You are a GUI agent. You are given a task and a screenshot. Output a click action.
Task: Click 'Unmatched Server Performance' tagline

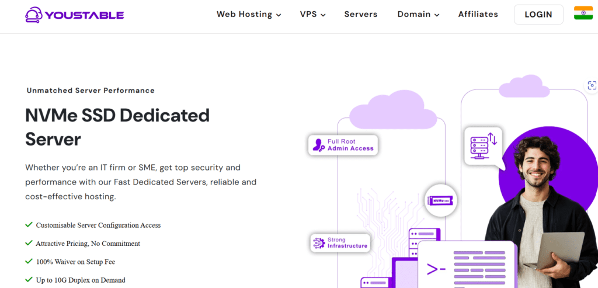(91, 91)
